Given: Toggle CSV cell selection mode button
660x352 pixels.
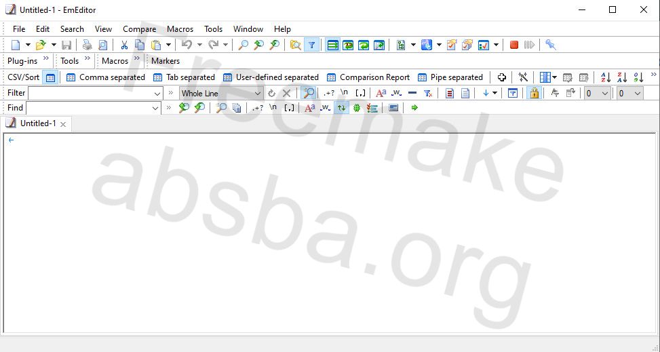Looking at the screenshot, I should point(50,77).
